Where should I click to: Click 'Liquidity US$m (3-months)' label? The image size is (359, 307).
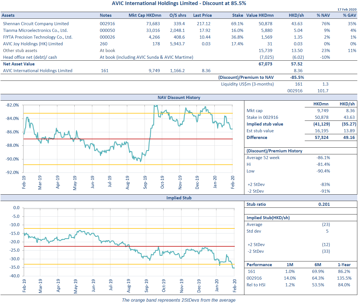click(x=247, y=84)
